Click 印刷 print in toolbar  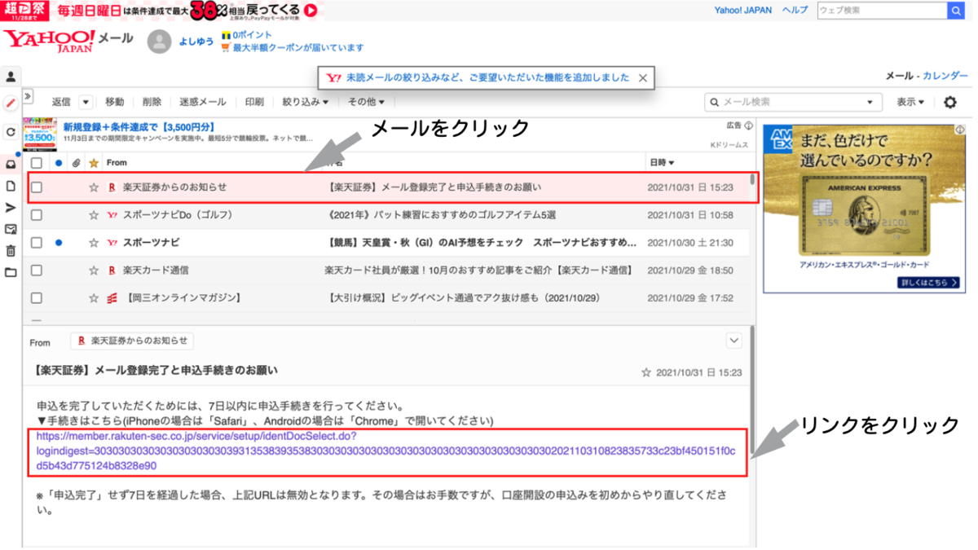254,102
